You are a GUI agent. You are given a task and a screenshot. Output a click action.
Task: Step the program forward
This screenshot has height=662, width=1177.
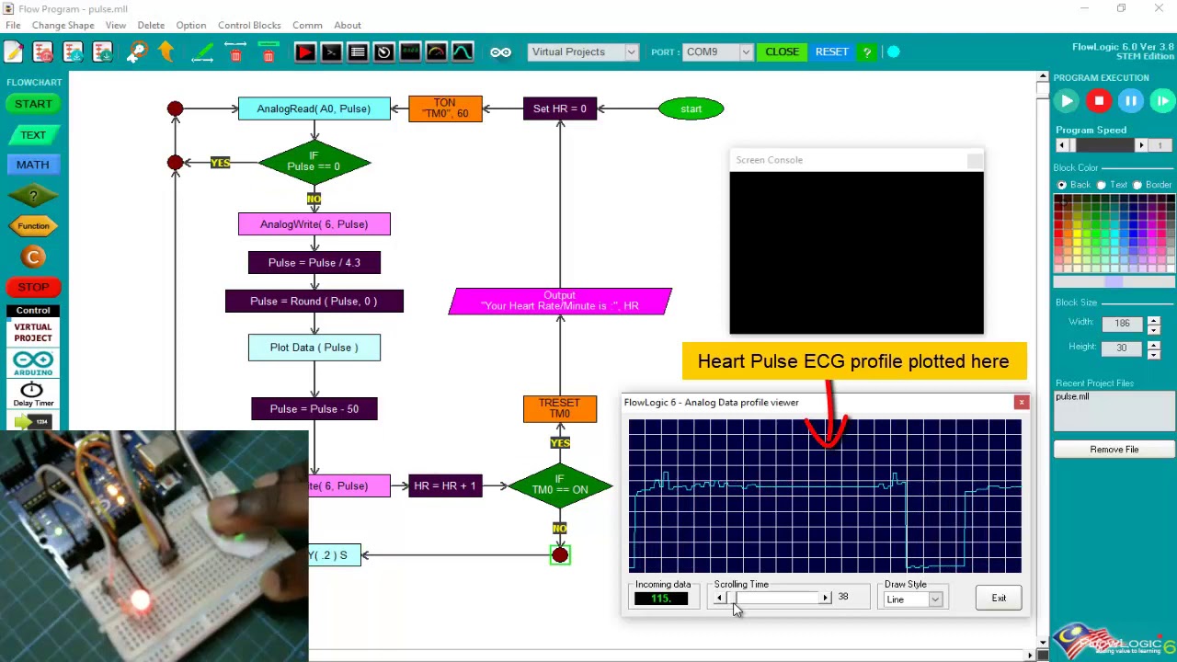(1162, 101)
